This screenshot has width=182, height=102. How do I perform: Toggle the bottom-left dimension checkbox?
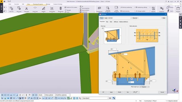tap(106, 81)
